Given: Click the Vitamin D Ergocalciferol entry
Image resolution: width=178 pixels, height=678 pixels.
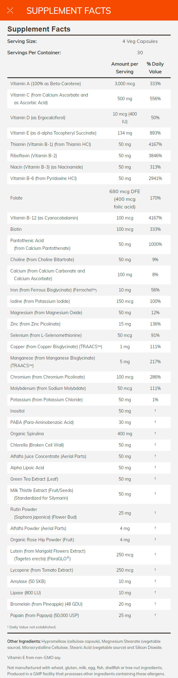Looking at the screenshot, I should (38, 118).
